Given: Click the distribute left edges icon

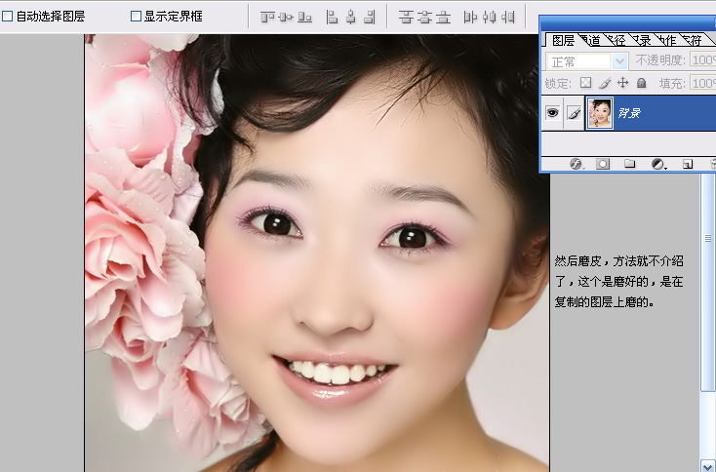Looking at the screenshot, I should [470, 18].
